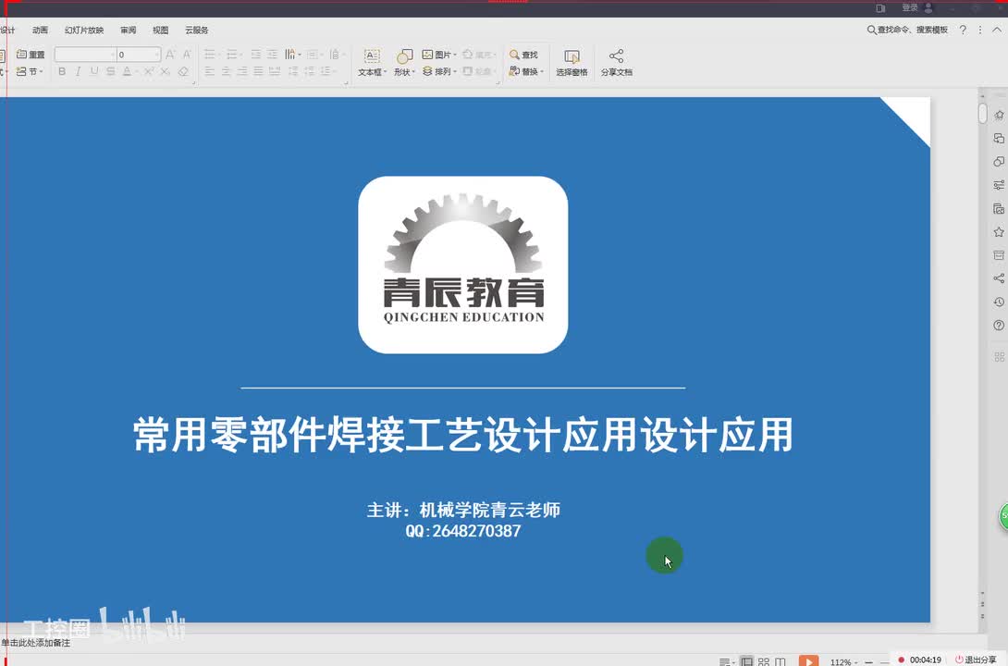The image size is (1008, 666).
Task: Open the 图片 picture dropdown
Action: pyautogui.click(x=439, y=55)
